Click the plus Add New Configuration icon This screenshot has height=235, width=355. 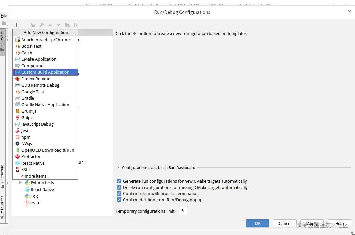pos(16,25)
